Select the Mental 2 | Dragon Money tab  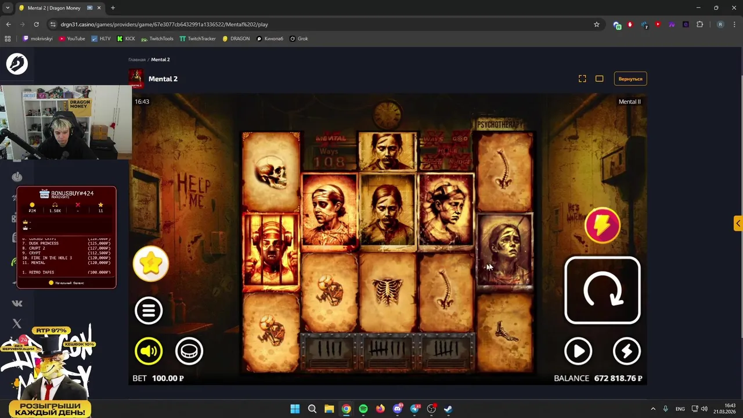tap(61, 8)
